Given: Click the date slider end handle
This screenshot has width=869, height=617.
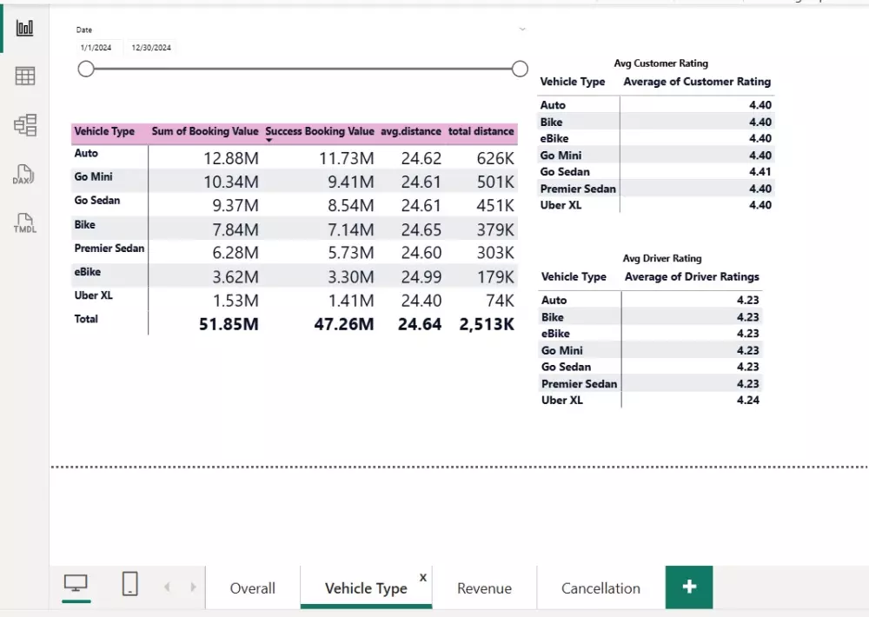Looking at the screenshot, I should click(x=520, y=69).
